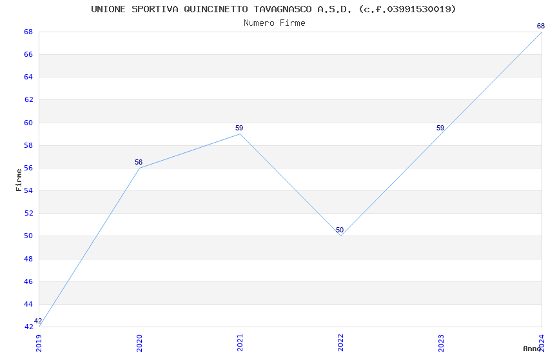Click the y-axis tick label 66

tap(28, 55)
